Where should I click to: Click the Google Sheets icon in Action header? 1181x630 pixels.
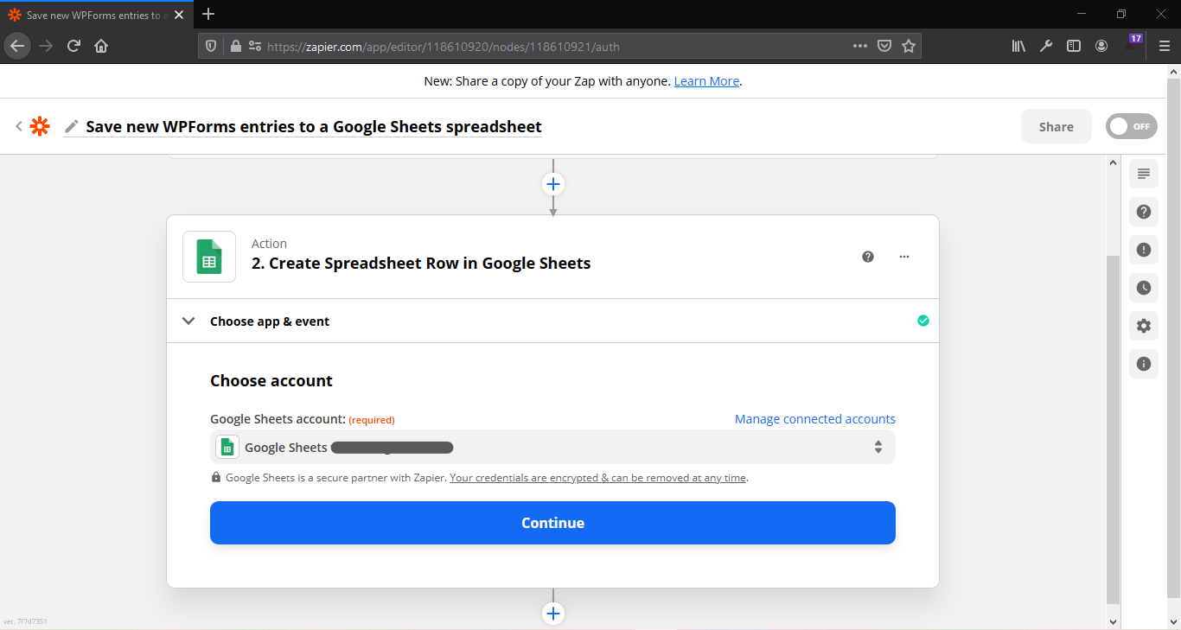pos(209,257)
